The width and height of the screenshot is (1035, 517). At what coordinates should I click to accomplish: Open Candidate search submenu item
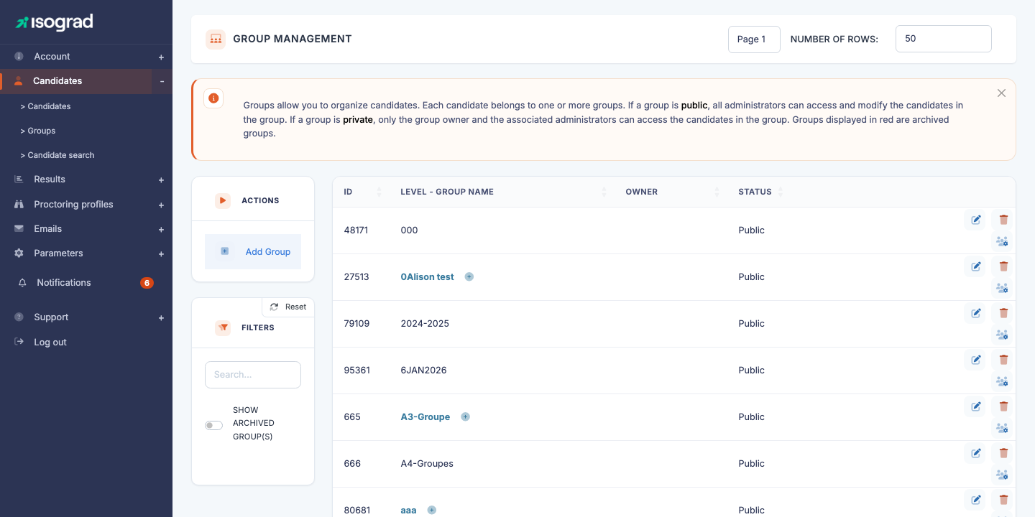coord(57,155)
